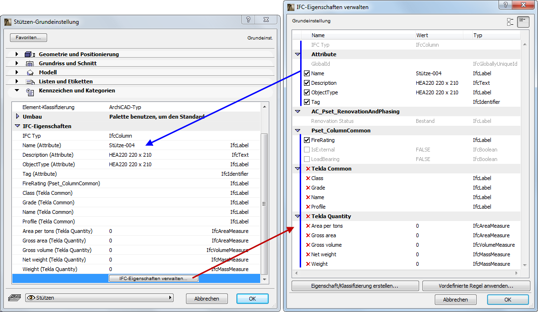Collapse the AC_Pset_RenovationAndPhasing group
This screenshot has height=312, width=538.
coord(297,111)
